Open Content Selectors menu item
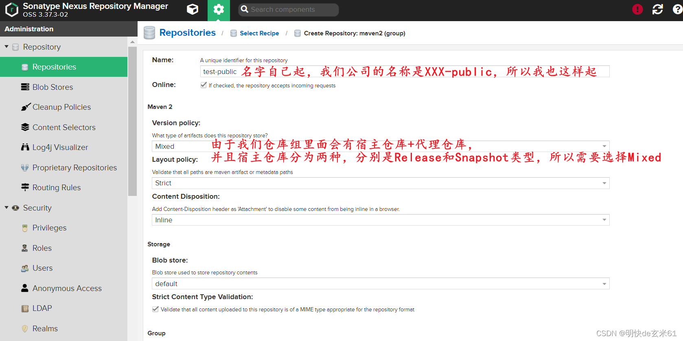Image resolution: width=683 pixels, height=341 pixels. (63, 127)
